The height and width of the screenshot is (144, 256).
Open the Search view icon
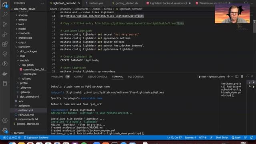point(5,14)
